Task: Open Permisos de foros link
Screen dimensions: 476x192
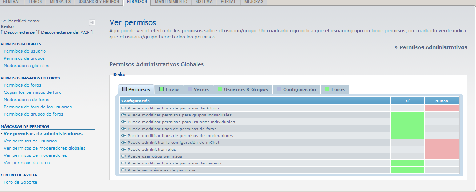Action: pos(23,85)
